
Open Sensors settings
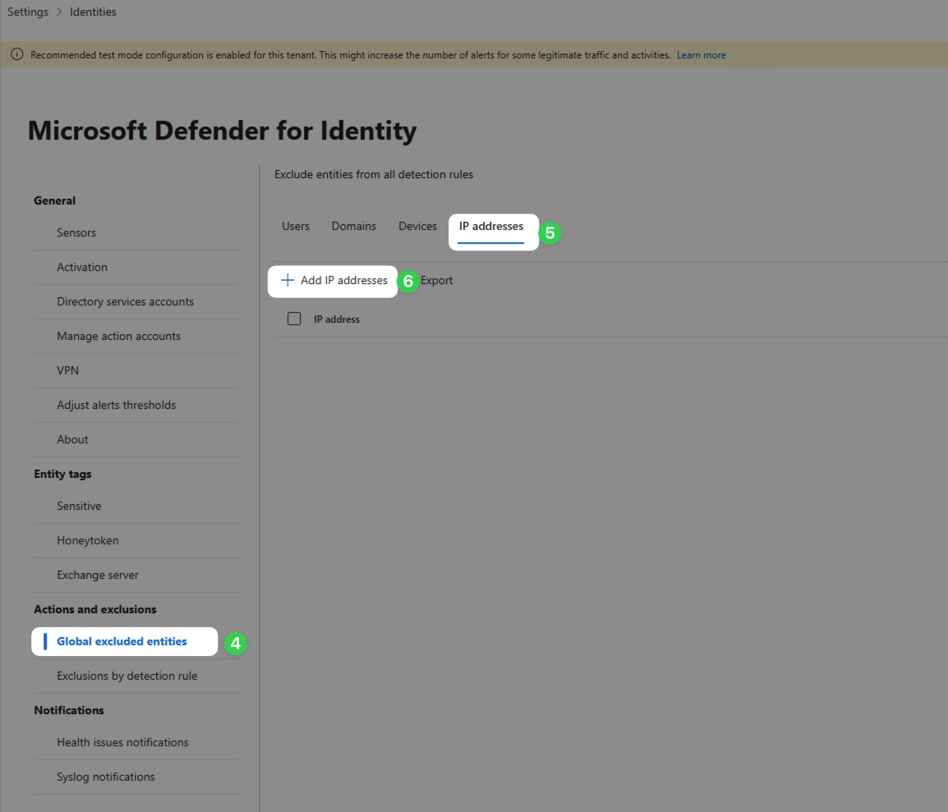click(76, 232)
